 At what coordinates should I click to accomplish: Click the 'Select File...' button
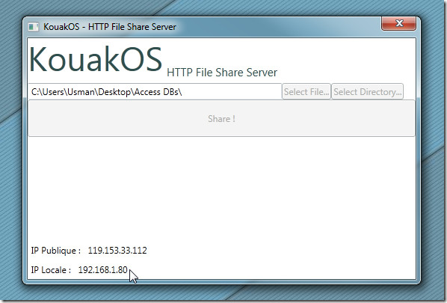(306, 91)
